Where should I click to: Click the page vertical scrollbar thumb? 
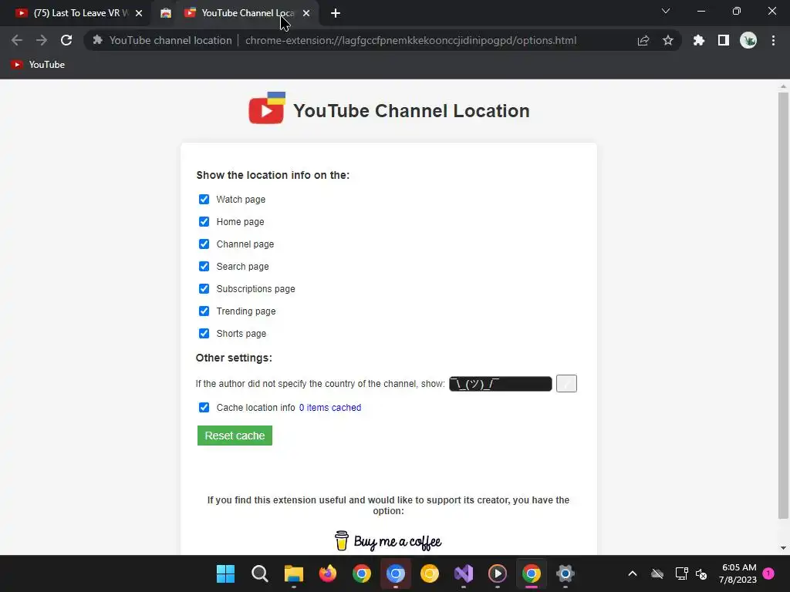pyautogui.click(x=783, y=304)
